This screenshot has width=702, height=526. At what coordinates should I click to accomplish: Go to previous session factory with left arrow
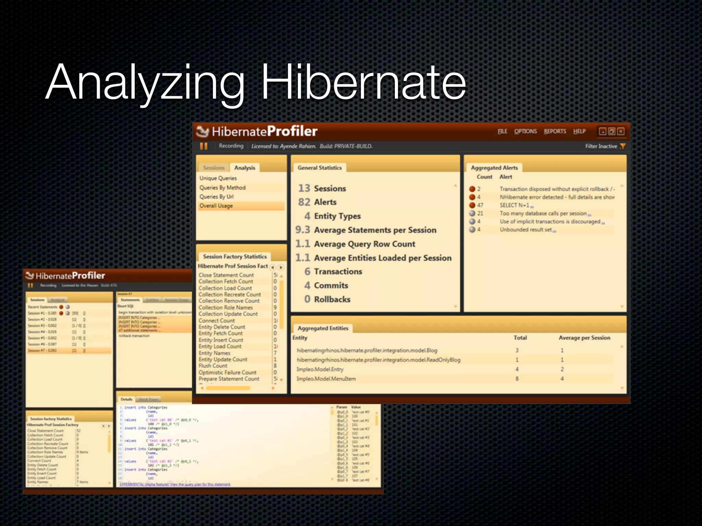(273, 267)
